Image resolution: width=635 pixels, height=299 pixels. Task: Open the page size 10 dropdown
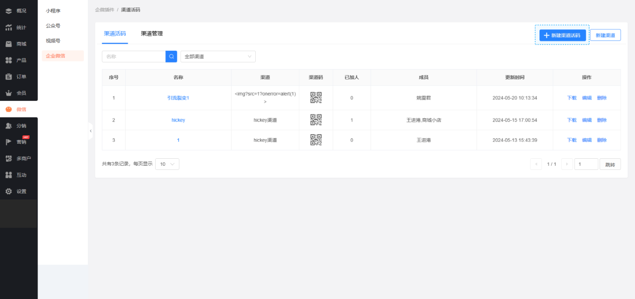(167, 164)
